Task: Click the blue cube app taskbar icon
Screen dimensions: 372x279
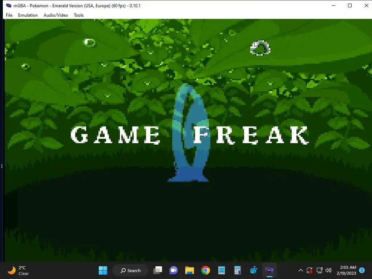Action: pos(254,270)
